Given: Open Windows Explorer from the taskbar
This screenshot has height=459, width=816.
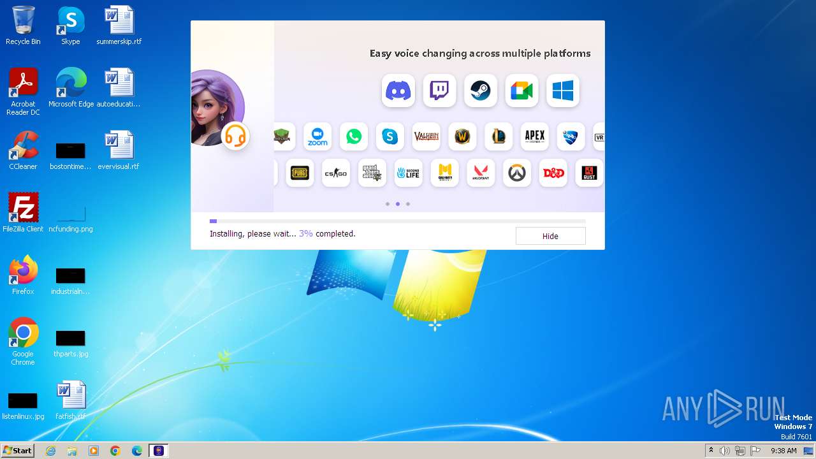Looking at the screenshot, I should point(72,451).
